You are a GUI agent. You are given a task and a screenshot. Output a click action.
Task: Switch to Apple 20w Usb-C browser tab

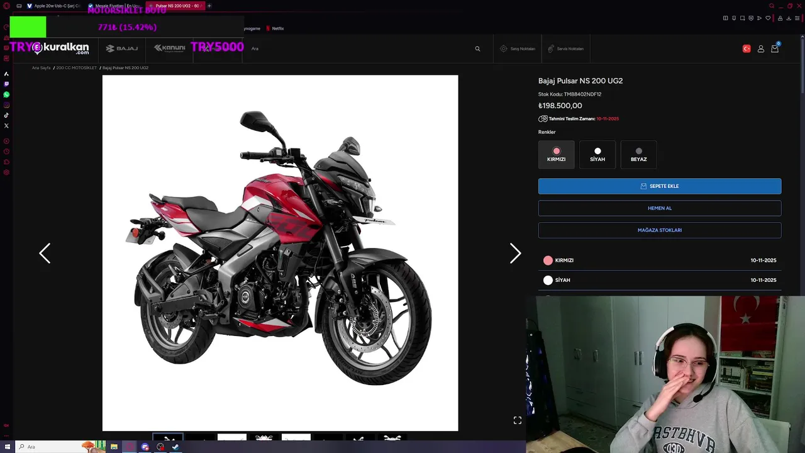coord(53,6)
